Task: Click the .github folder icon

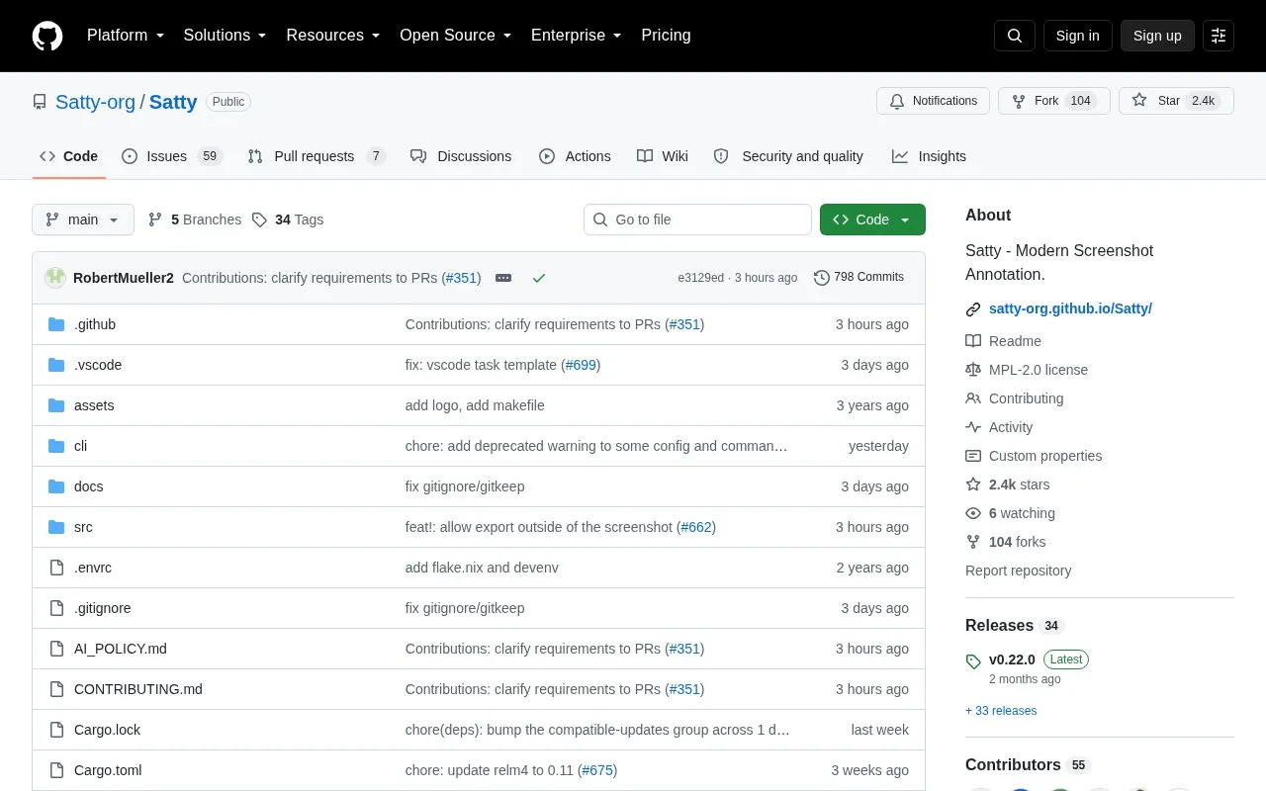Action: [x=56, y=324]
